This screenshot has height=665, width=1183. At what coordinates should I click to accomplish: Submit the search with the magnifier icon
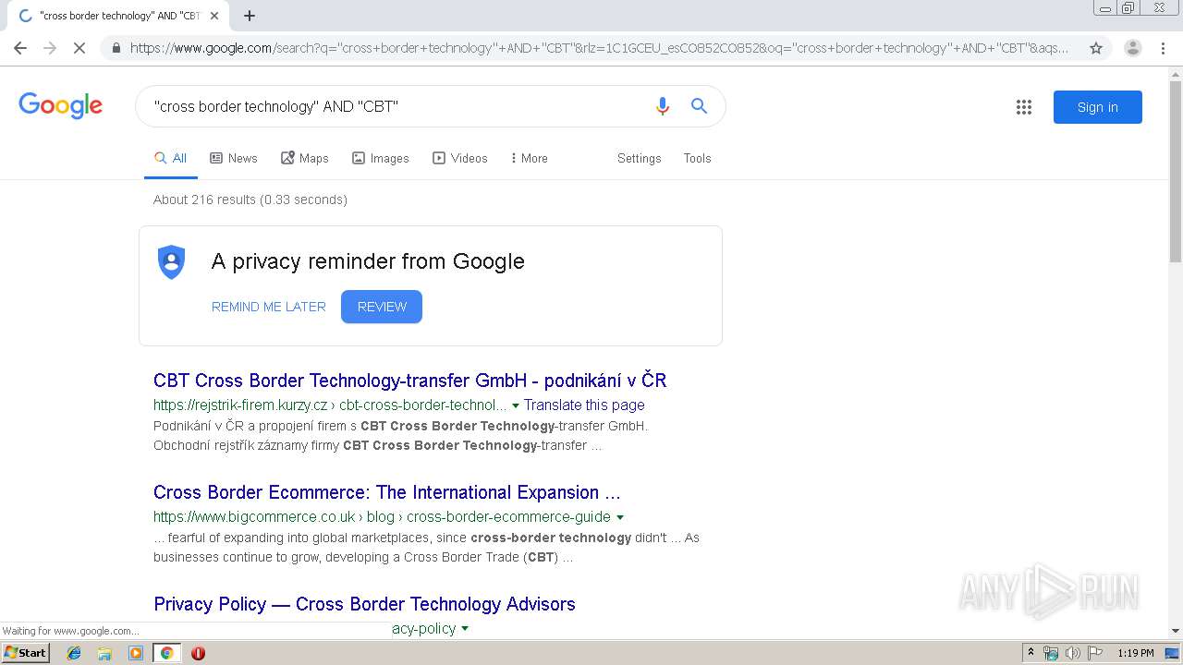[x=700, y=106]
